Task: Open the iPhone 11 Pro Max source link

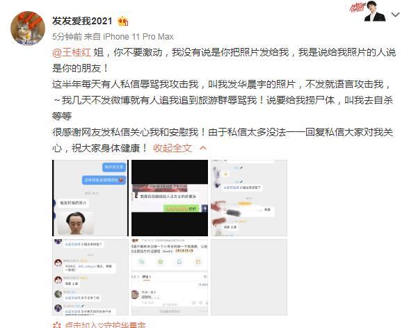Action: click(138, 36)
